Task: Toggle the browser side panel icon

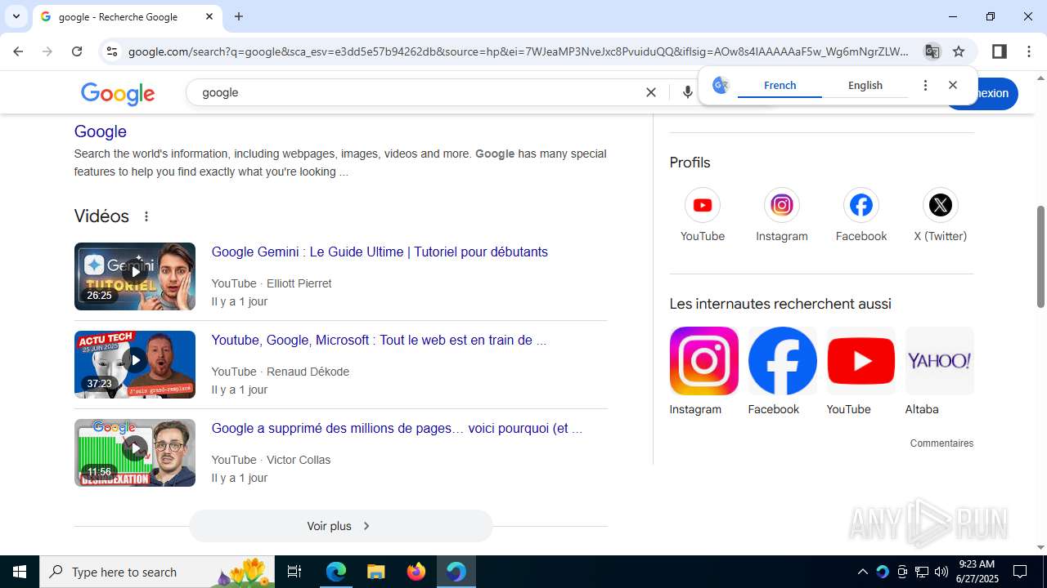Action: pos(999,51)
